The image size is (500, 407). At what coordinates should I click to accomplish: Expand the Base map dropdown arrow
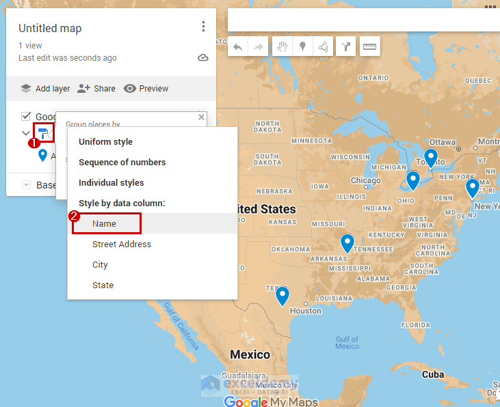(x=26, y=185)
